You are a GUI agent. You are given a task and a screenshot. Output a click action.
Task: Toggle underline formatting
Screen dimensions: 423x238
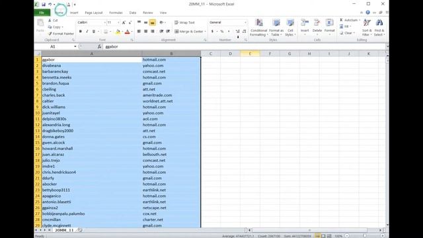94,32
